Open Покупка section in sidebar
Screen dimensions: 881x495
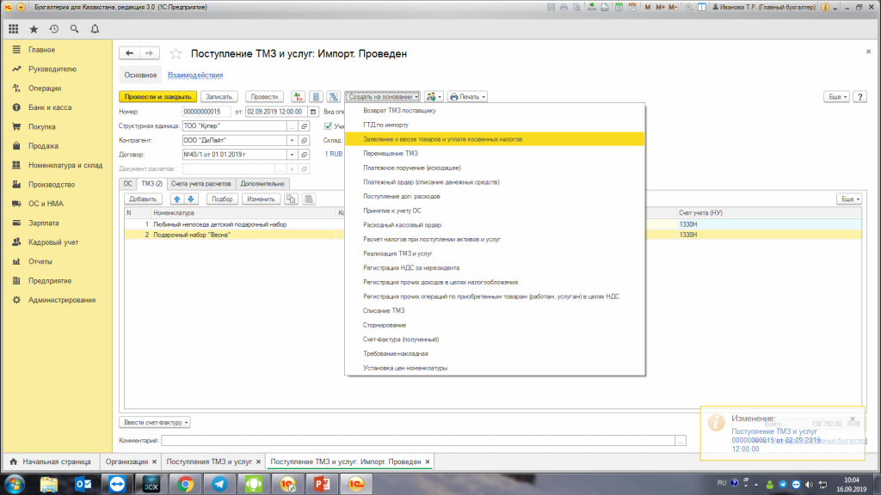(41, 127)
